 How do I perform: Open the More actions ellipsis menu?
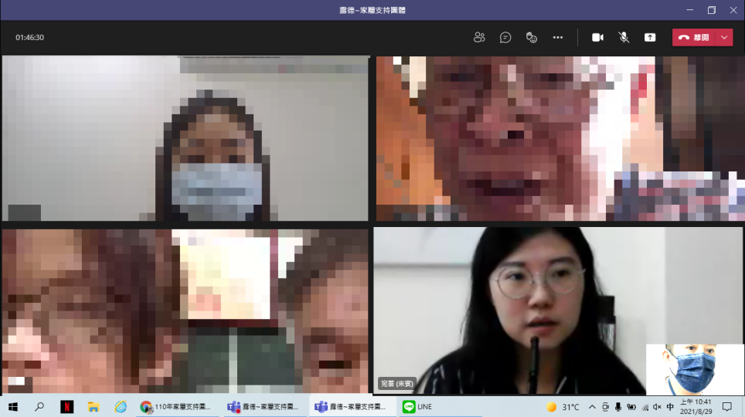[x=558, y=37]
